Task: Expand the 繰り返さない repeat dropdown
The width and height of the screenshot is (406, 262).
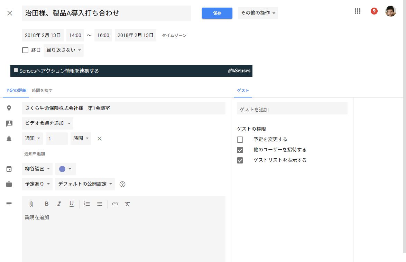Action: (x=64, y=50)
